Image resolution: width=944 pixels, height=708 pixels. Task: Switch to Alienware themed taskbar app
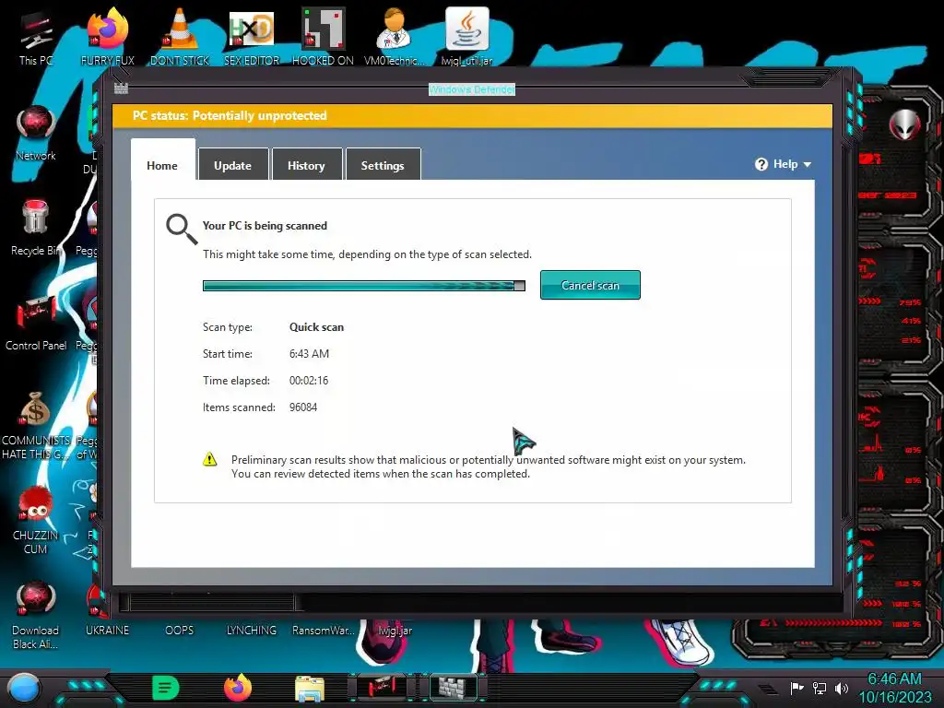click(382, 687)
